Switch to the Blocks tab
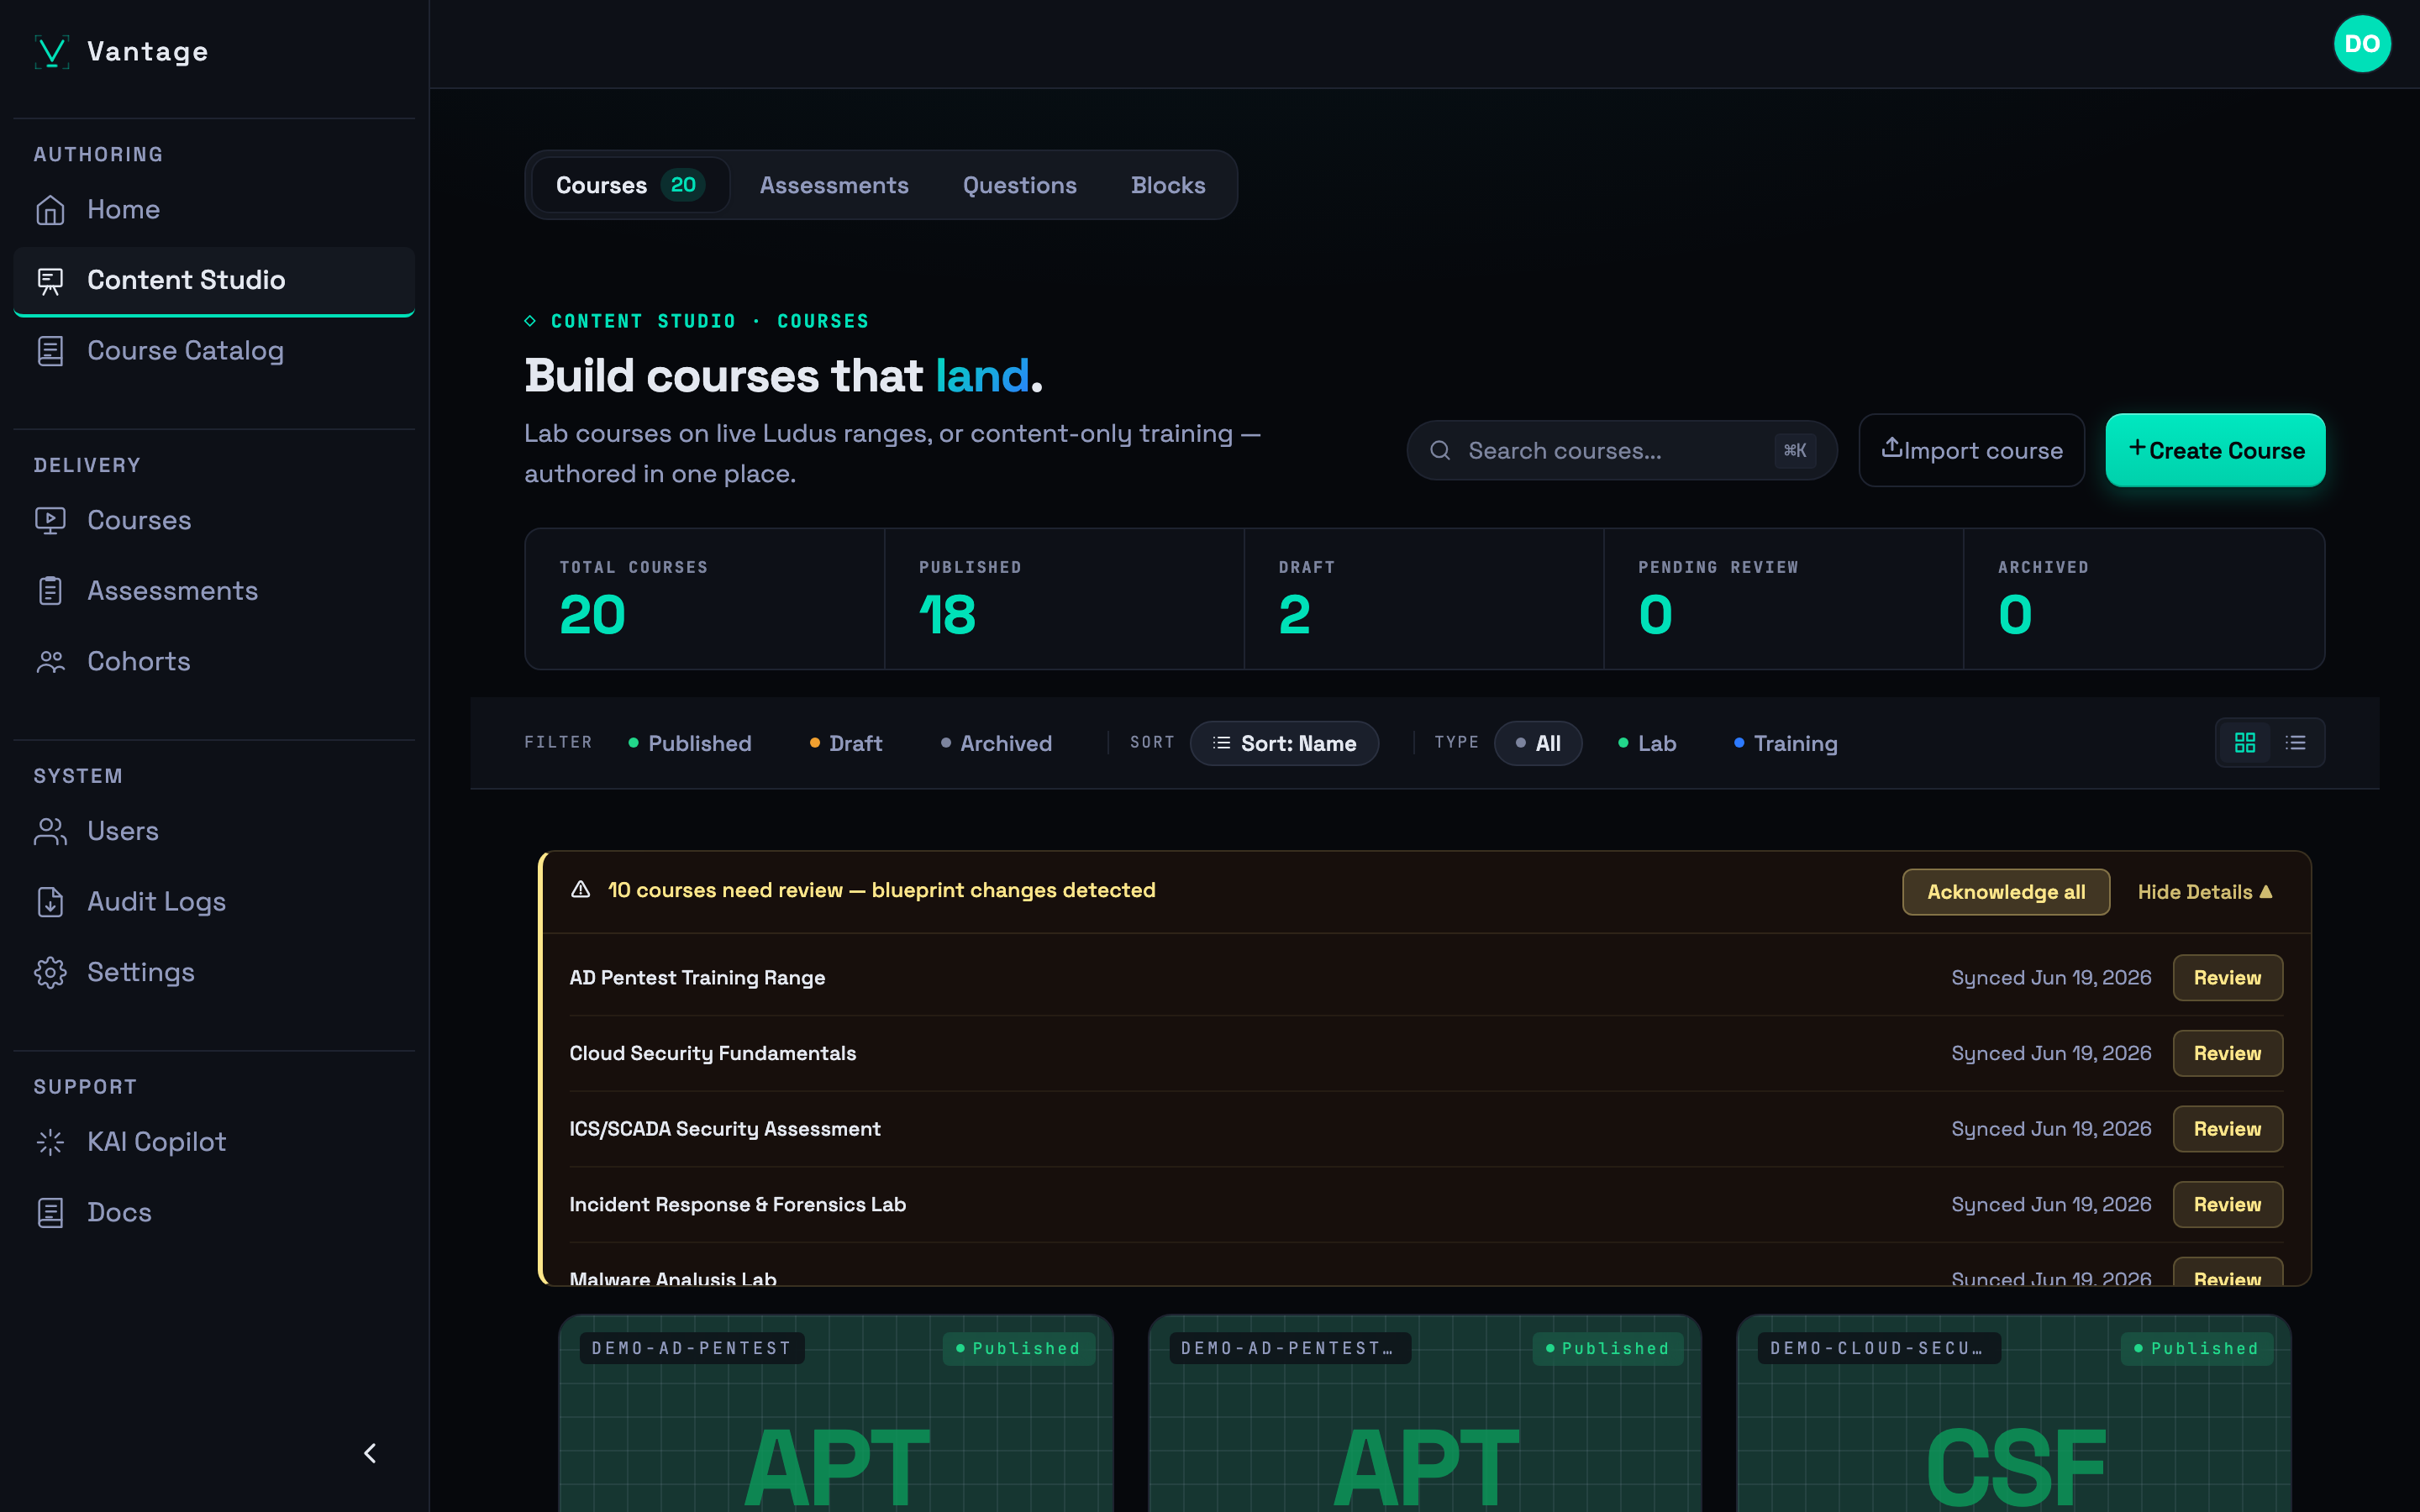 [x=1168, y=185]
